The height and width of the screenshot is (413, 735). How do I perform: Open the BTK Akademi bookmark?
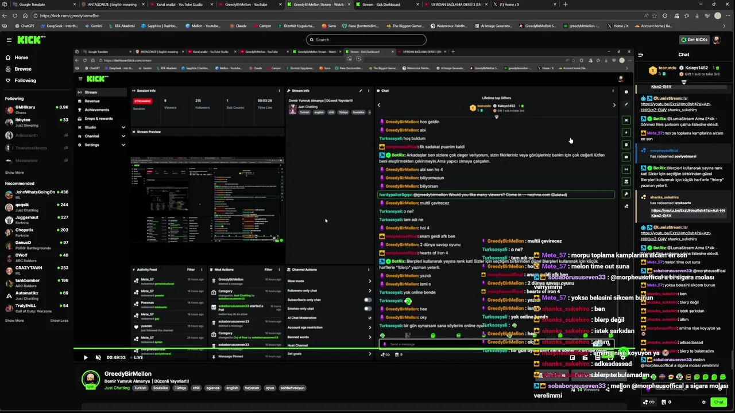121,26
